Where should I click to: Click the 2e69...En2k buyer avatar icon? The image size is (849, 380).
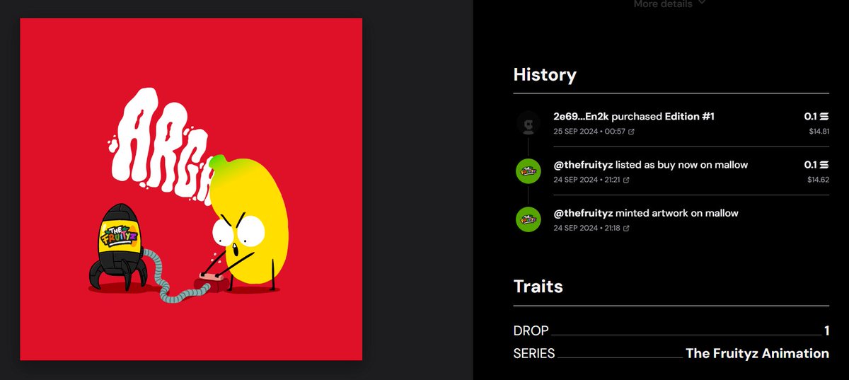click(529, 124)
